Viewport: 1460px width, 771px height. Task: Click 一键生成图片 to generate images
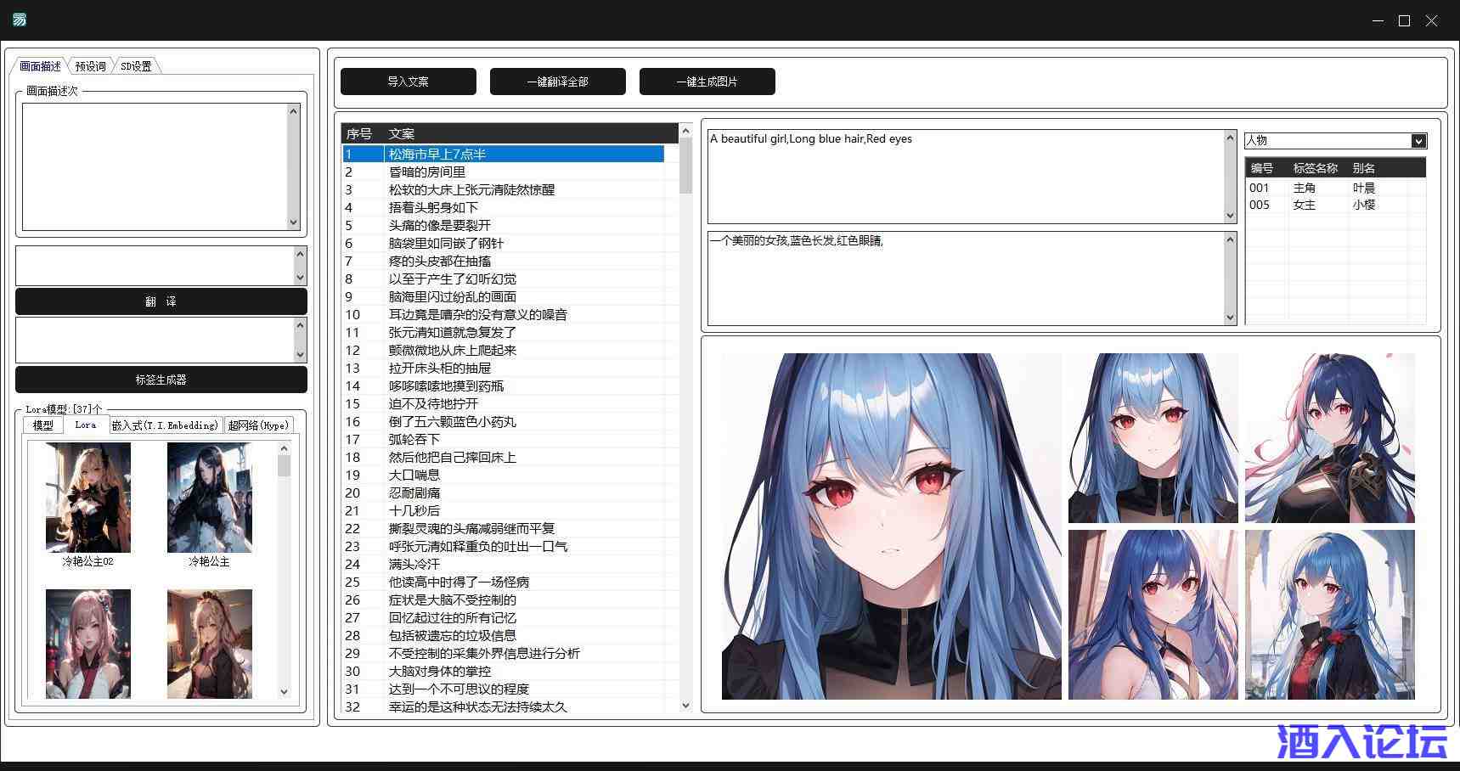click(707, 82)
